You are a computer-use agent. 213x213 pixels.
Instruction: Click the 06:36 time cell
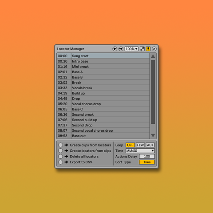pyautogui.click(x=64, y=114)
